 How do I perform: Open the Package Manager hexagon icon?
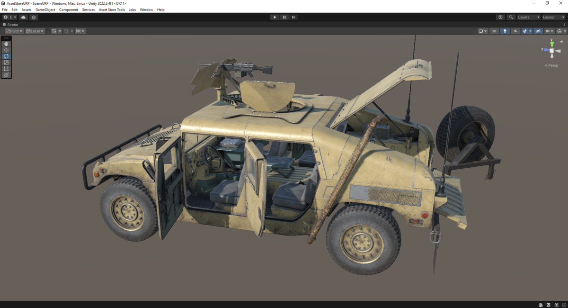click(x=34, y=17)
